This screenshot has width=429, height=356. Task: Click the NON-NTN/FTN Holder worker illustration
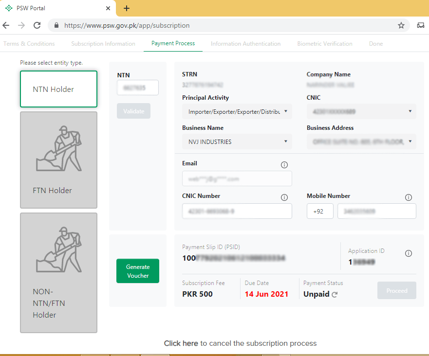[59, 249]
